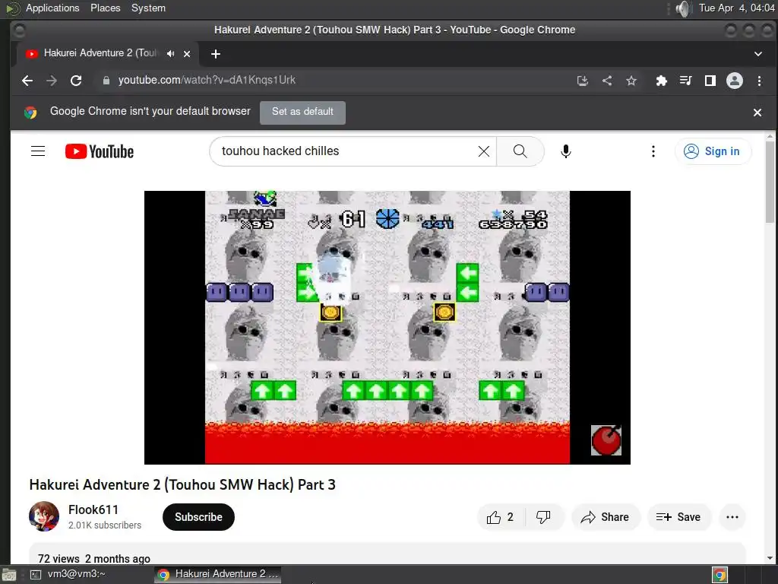Save the video to a playlist
Viewport: 778px width, 584px height.
(678, 517)
